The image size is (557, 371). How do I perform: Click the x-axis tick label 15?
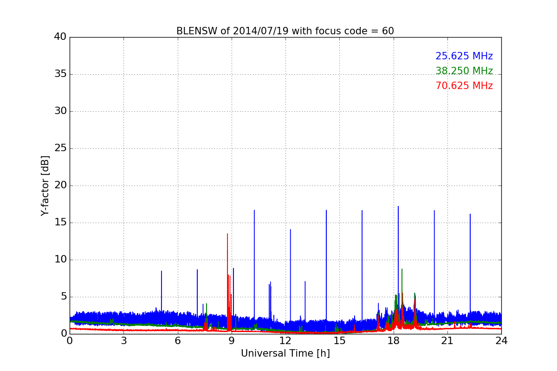(339, 341)
